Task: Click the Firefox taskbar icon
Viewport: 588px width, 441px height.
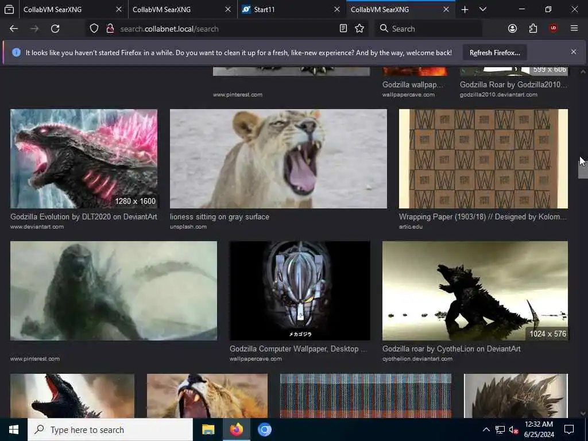Action: click(236, 430)
